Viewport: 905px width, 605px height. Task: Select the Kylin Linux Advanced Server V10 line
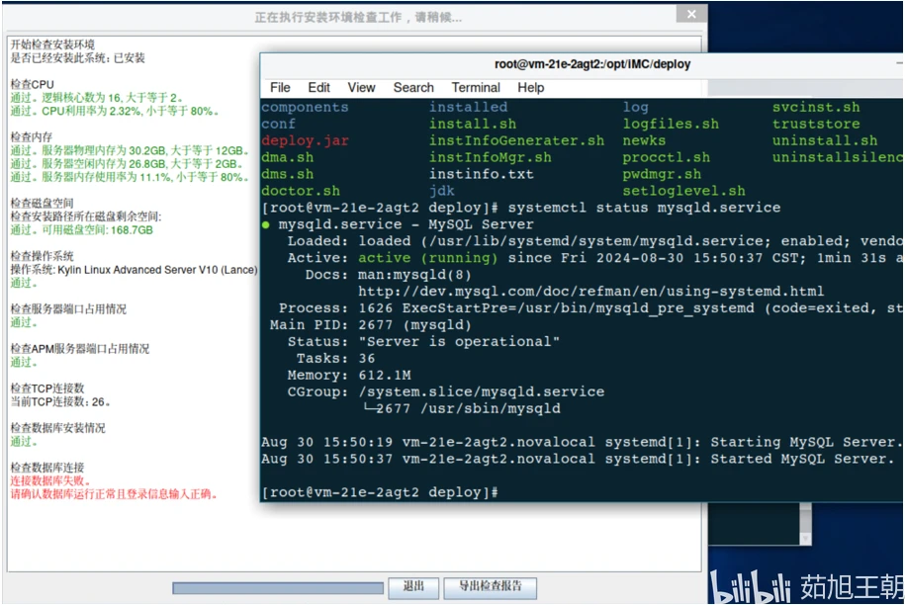click(134, 270)
